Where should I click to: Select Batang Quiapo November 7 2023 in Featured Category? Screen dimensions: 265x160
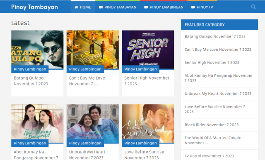215,37
